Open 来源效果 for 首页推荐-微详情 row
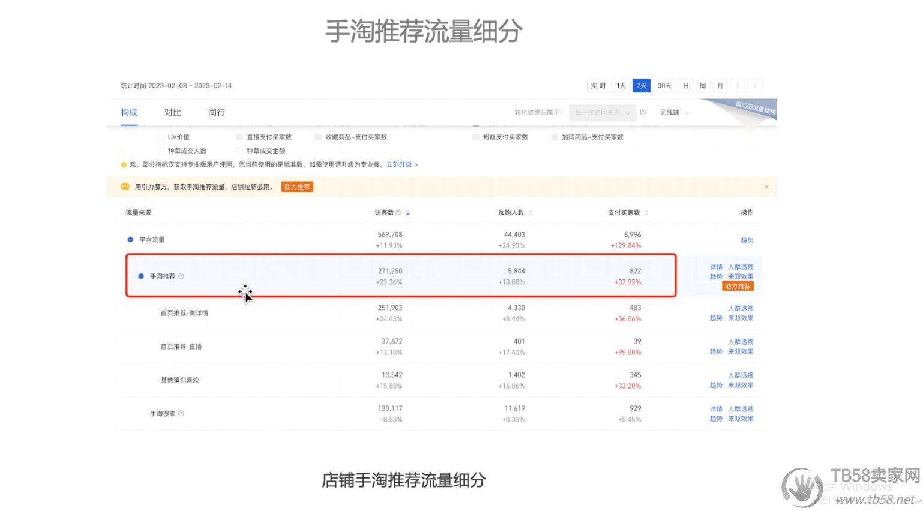Image resolution: width=923 pixels, height=511 pixels. pyautogui.click(x=741, y=318)
